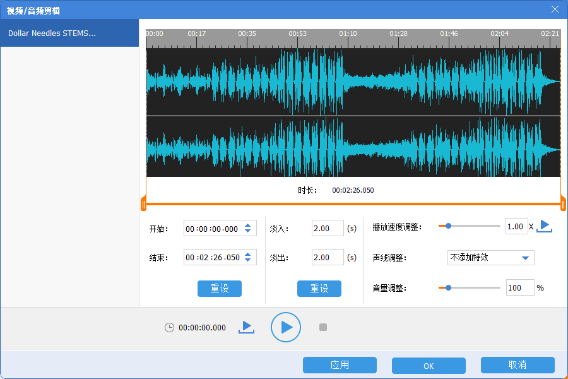Screen dimensions: 568x379
Task: Close the 视频/音频剪辑 dialog
Action: pos(555,9)
